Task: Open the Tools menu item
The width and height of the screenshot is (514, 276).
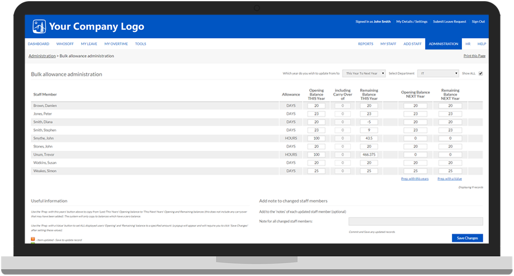Action: 140,44
